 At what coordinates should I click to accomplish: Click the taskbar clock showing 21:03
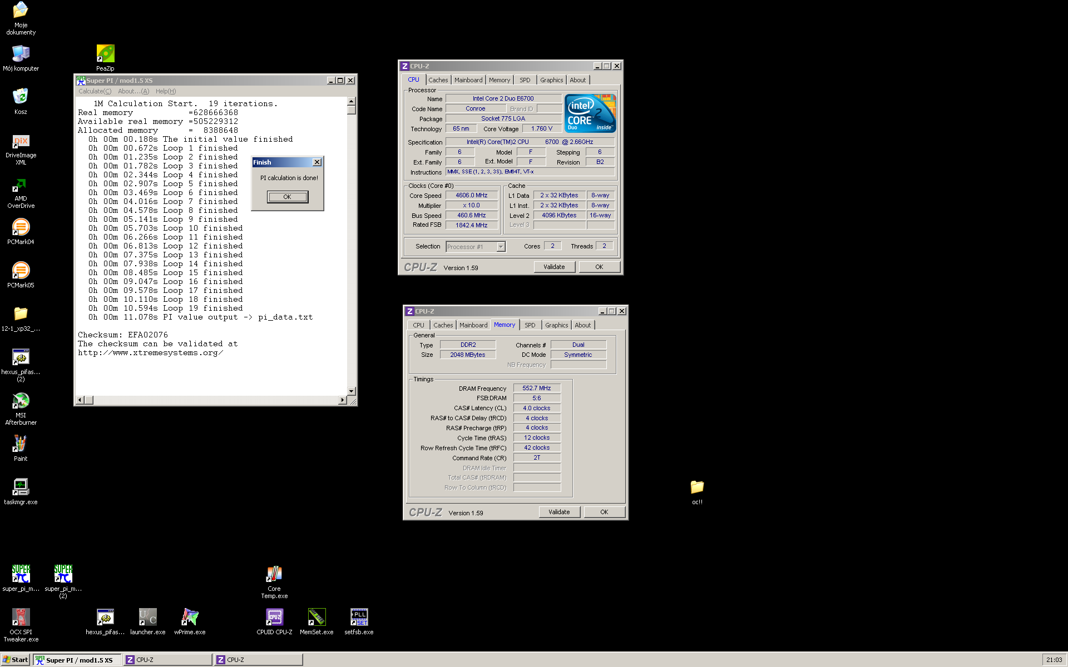(x=1054, y=660)
